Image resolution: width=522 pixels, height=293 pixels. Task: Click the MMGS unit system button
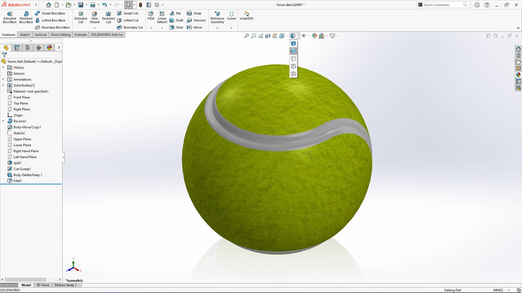[498, 290]
